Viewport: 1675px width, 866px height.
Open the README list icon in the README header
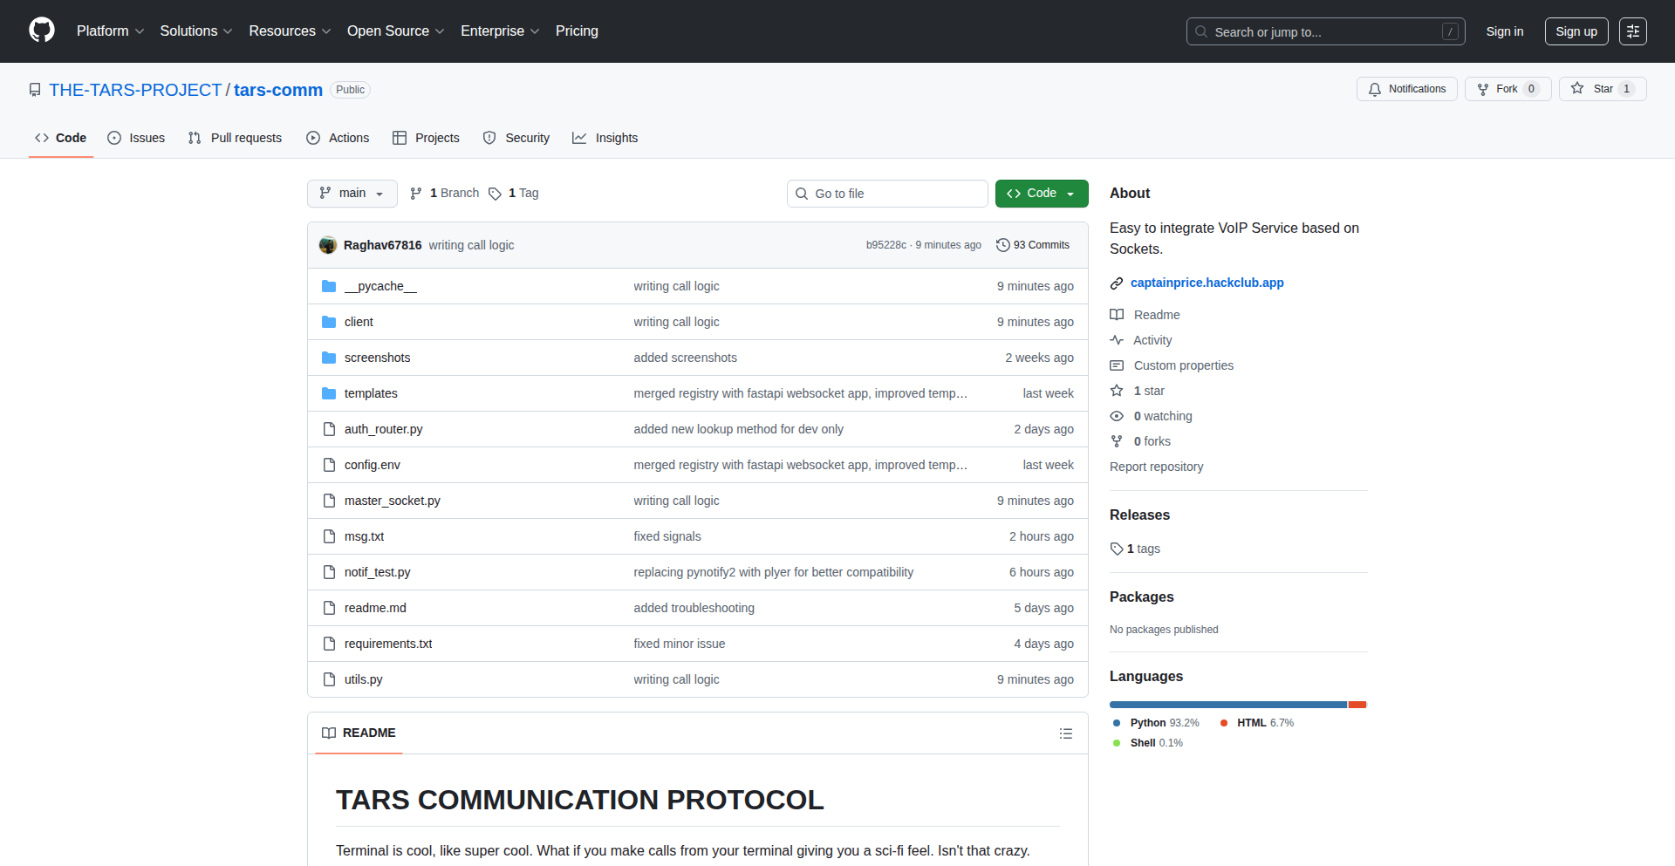click(1065, 733)
